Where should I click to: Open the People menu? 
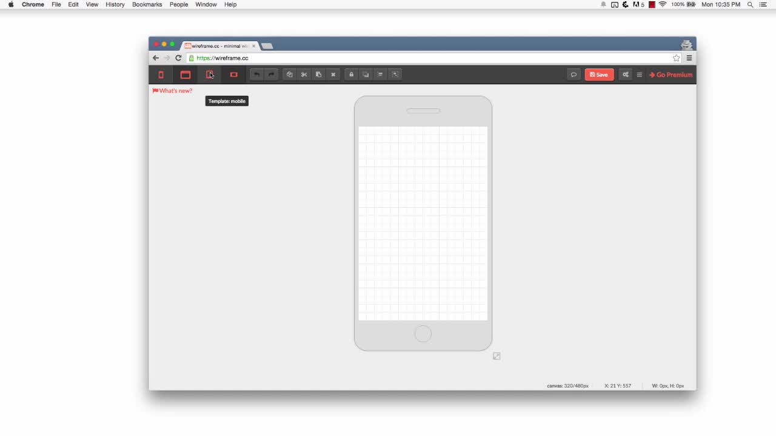click(x=179, y=4)
